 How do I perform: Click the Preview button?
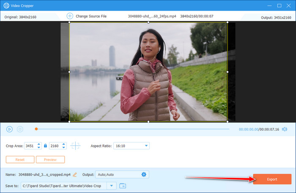(50, 160)
